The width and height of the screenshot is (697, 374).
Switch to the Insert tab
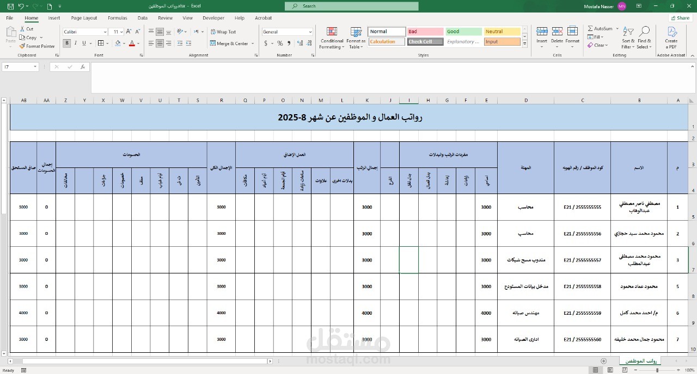[x=54, y=18]
